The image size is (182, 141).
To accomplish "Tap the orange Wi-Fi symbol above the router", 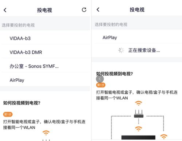I will pos(139,103).
